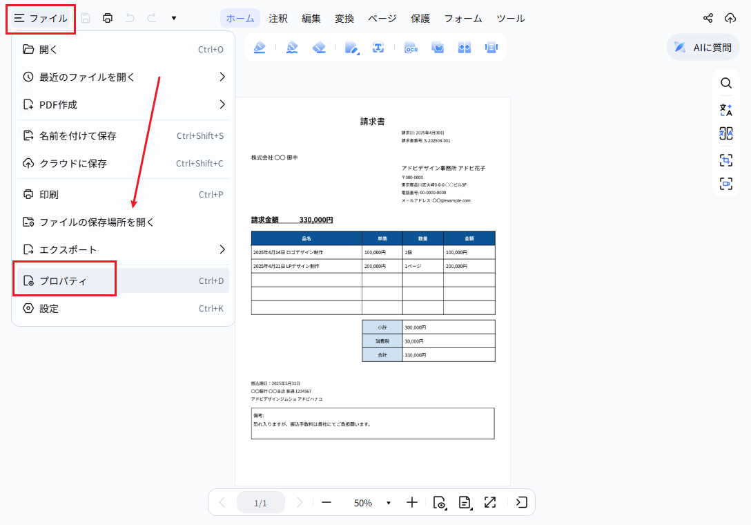Click the screenshot capture icon in sidebar

click(x=726, y=184)
